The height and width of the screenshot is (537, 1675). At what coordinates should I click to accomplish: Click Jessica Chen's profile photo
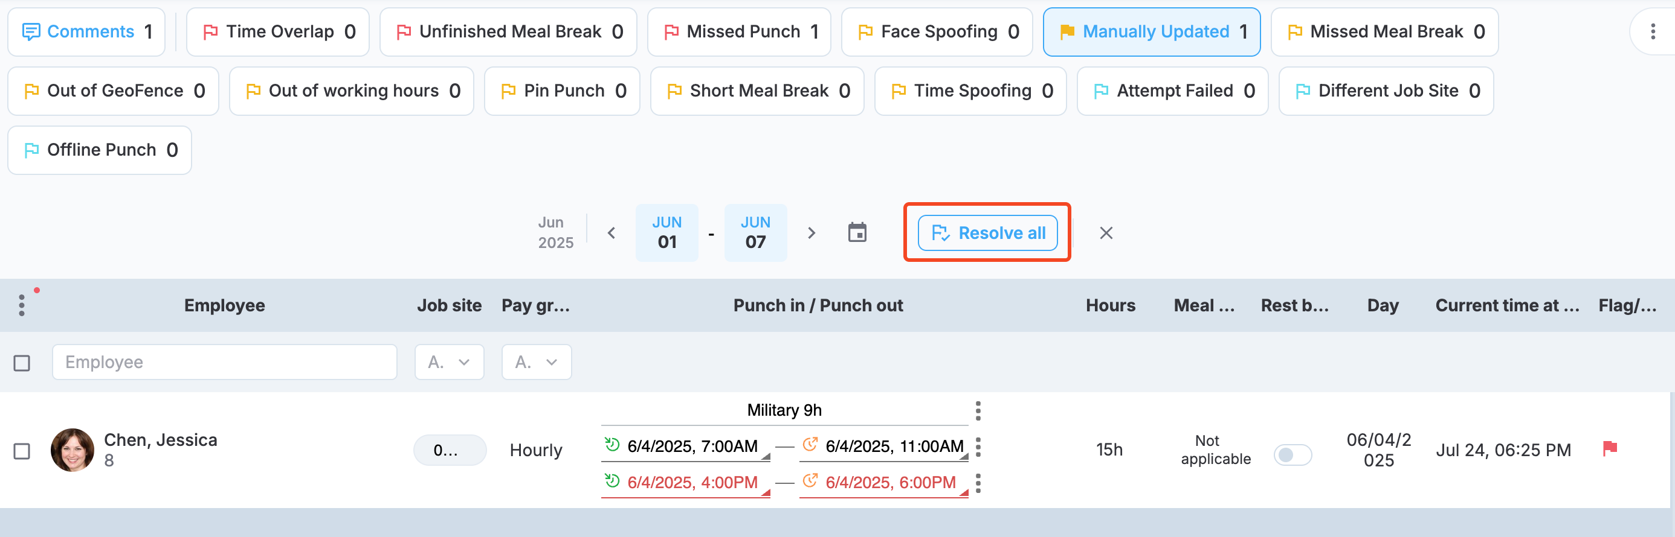72,450
